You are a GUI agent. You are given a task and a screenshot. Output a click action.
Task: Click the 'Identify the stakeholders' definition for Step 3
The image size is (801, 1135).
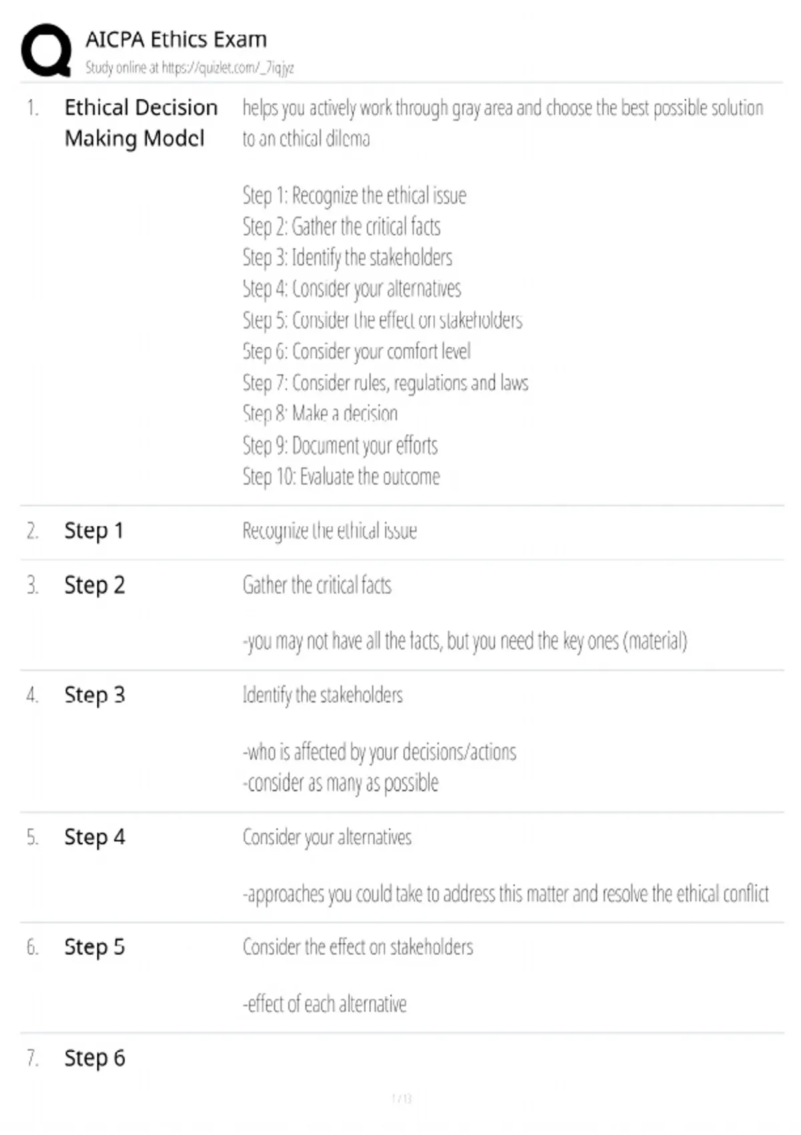[x=323, y=695]
